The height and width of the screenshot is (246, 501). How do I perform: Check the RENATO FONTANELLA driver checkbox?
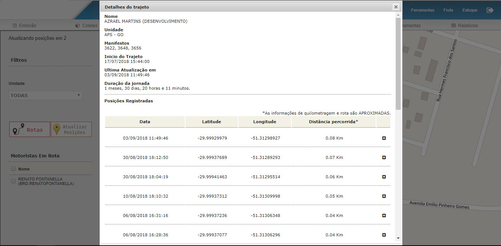click(x=13, y=181)
